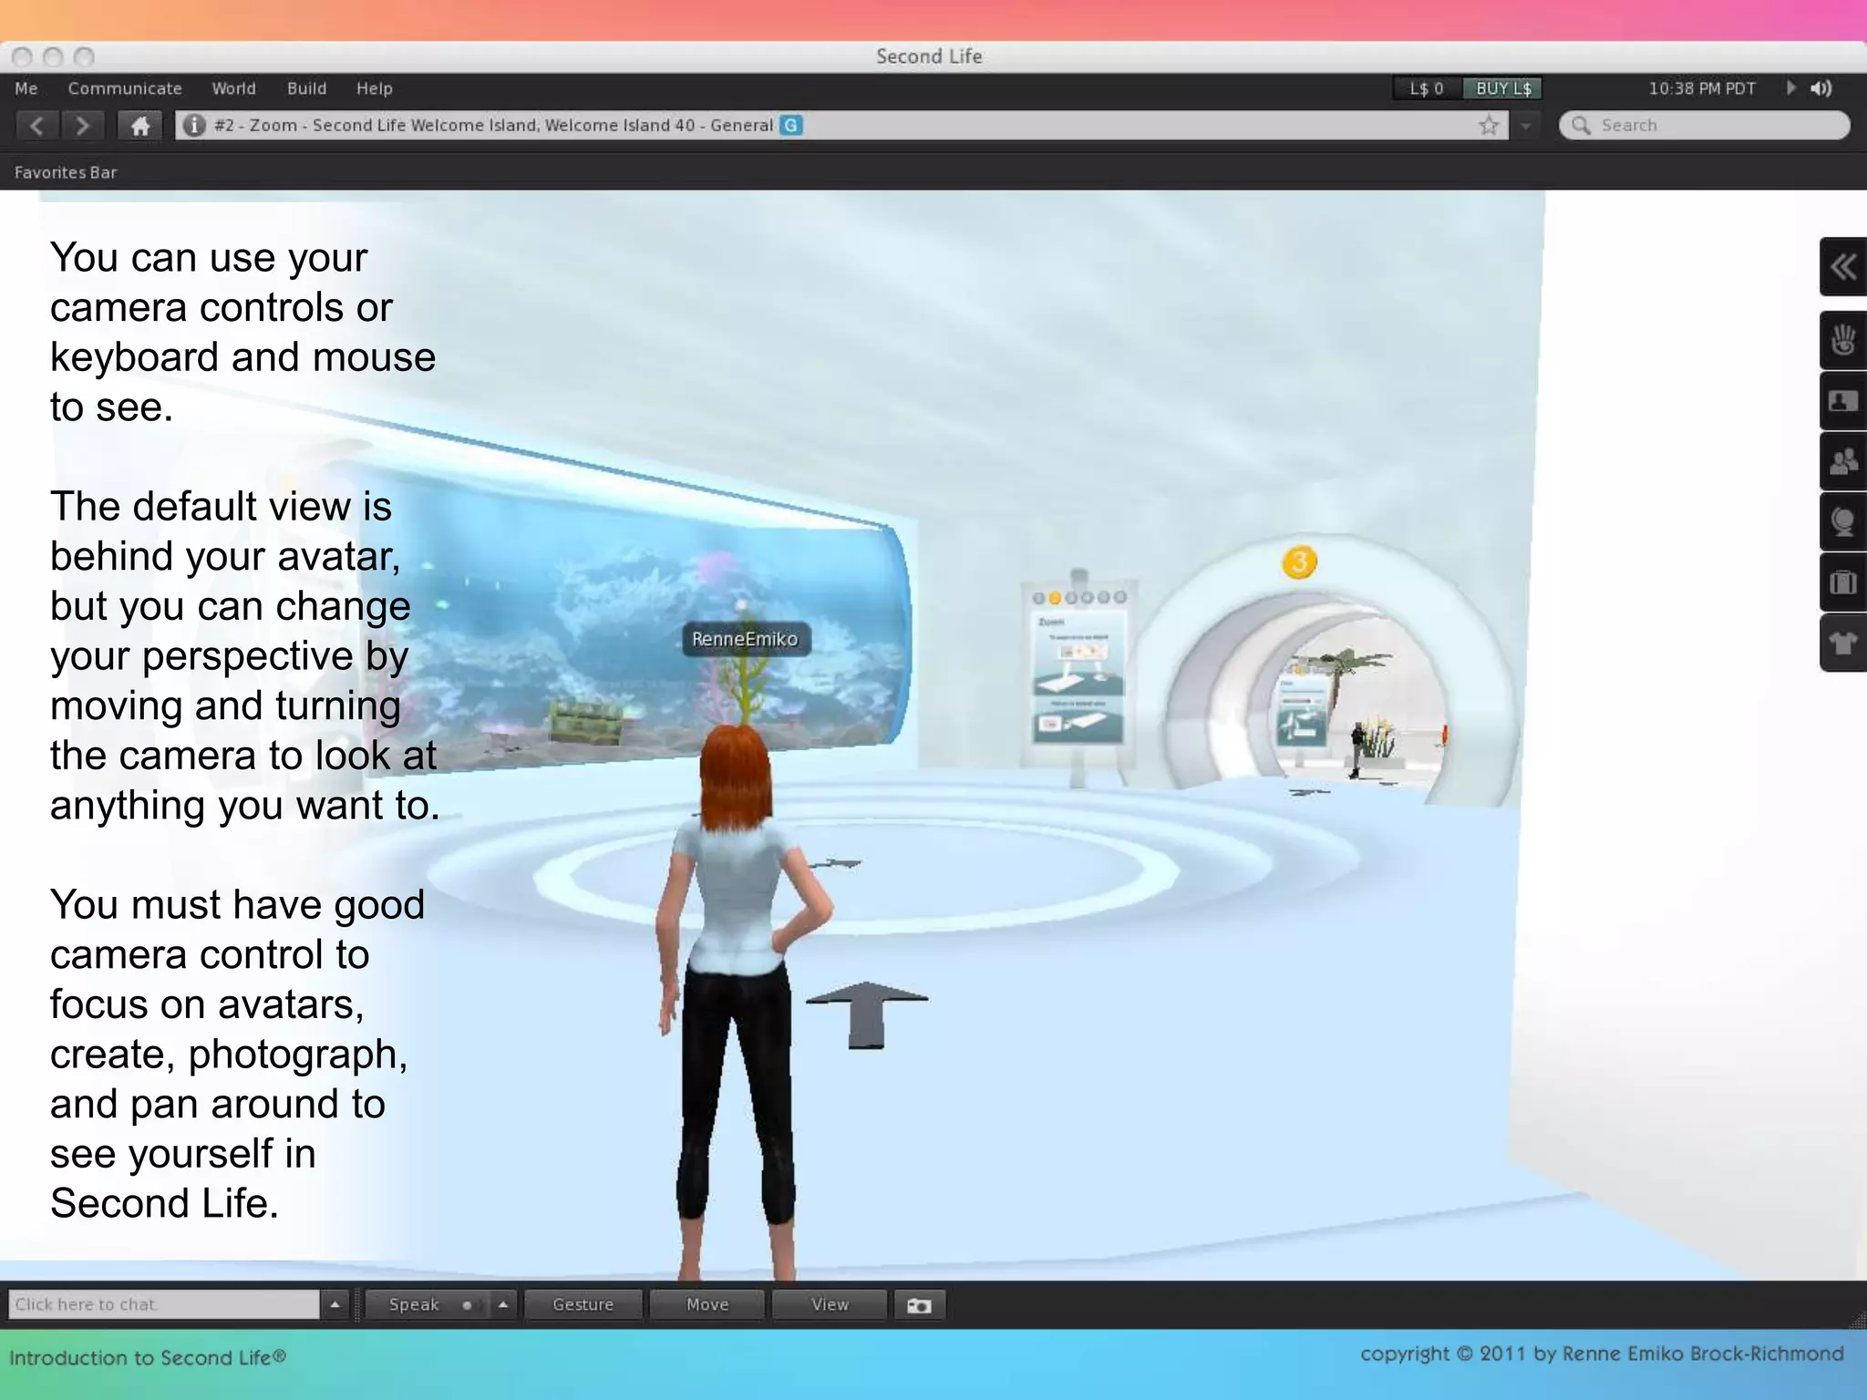Click the Move button
1867x1400 pixels.
[707, 1304]
